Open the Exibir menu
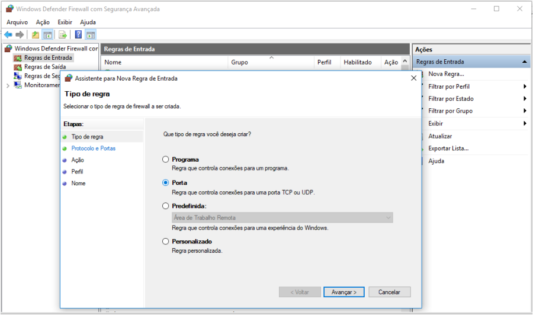Image resolution: width=533 pixels, height=315 pixels. (65, 22)
